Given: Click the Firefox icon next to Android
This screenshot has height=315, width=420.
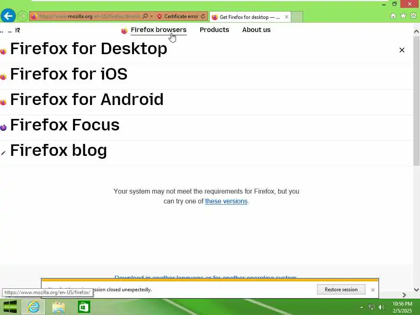Looking at the screenshot, I should click(x=3, y=102).
